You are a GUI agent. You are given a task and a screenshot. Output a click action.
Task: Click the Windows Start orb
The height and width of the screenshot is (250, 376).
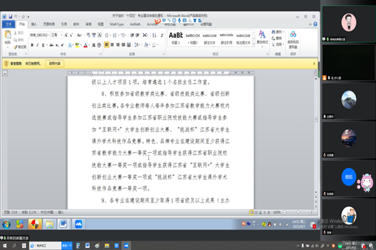click(x=6, y=224)
